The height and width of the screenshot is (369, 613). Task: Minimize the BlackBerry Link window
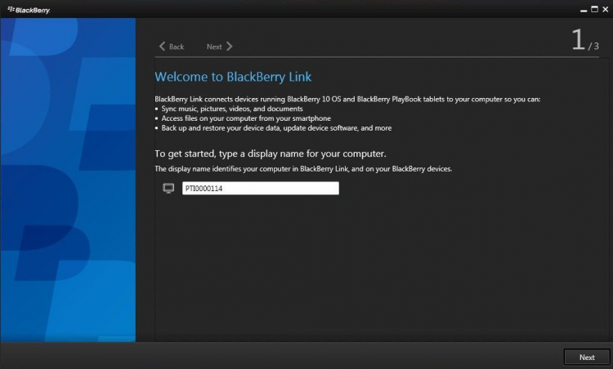tap(584, 10)
